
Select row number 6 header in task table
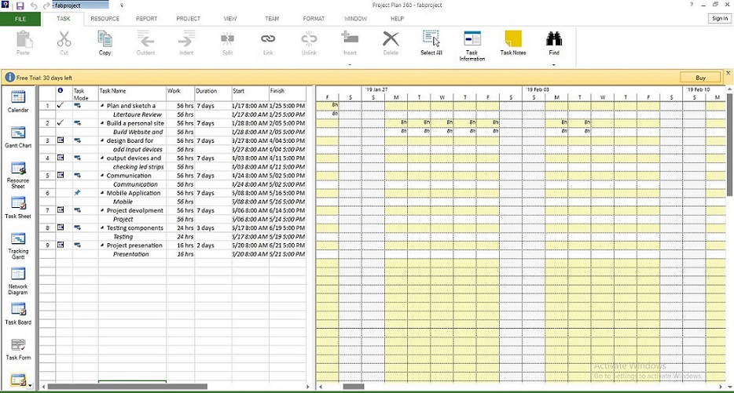click(47, 193)
